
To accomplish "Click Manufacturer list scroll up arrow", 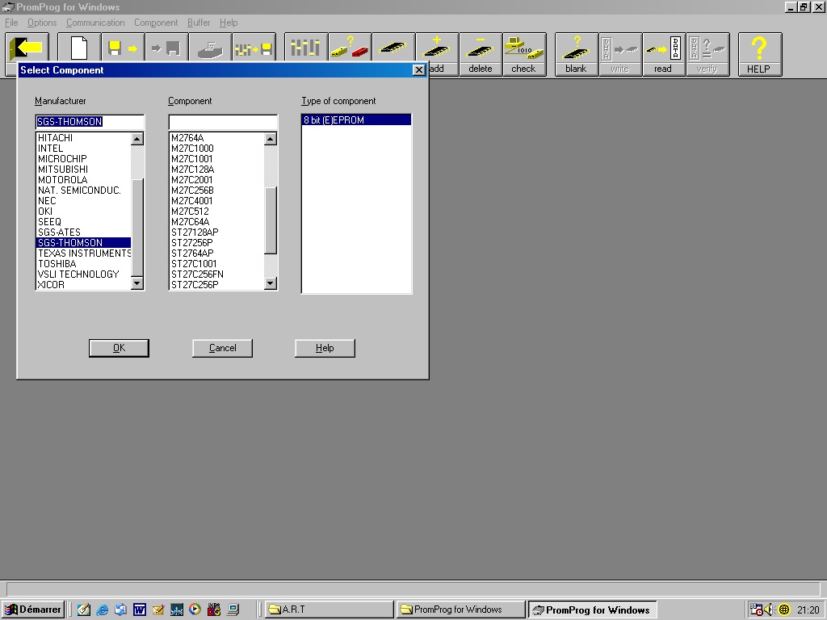I will coord(137,139).
